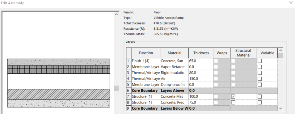Toggle Variable checkbox for Vapor Retarder row

point(259,67)
